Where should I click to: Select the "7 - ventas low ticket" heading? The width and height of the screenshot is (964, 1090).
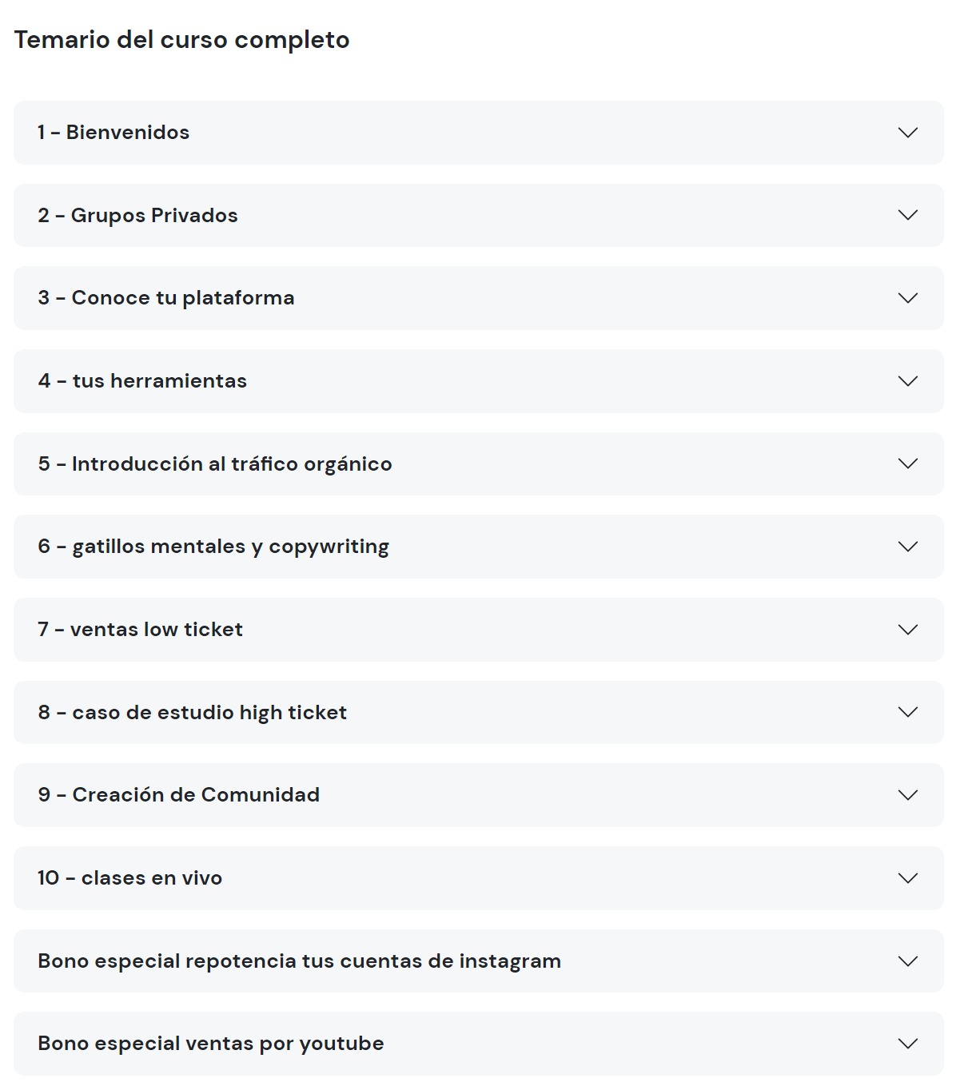(140, 630)
